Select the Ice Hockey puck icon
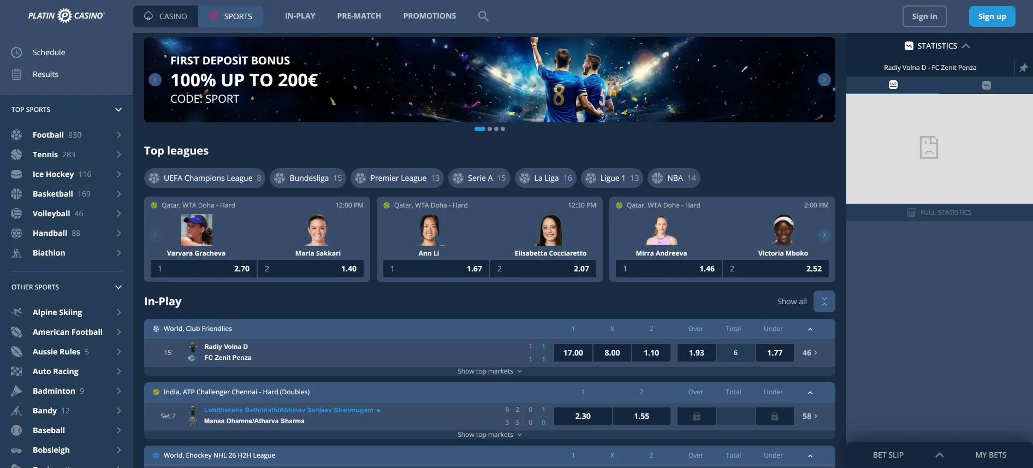1033x468 pixels. (x=17, y=174)
